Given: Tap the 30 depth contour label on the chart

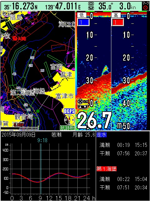Looking at the screenshot, I should pyautogui.click(x=32, y=58).
